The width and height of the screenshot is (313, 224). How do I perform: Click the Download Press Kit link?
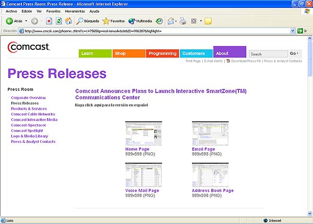point(244,61)
